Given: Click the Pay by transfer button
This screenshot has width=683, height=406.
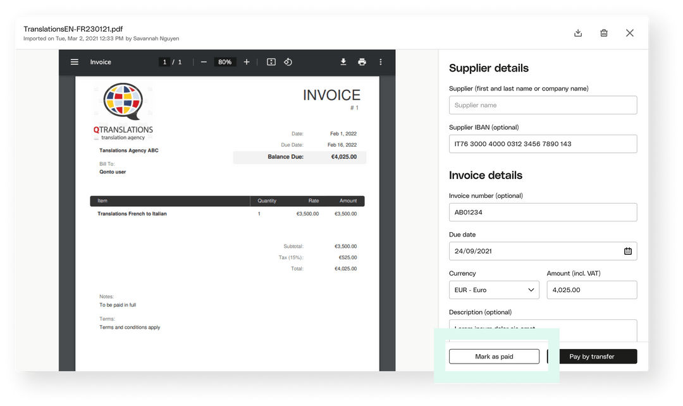Looking at the screenshot, I should 592,357.
